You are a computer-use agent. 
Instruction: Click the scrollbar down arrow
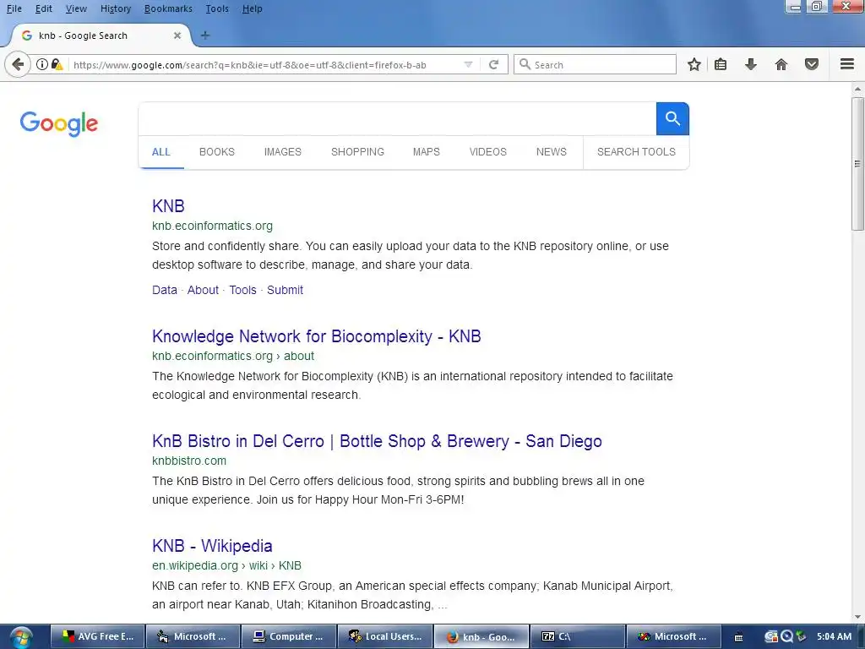[x=857, y=617]
